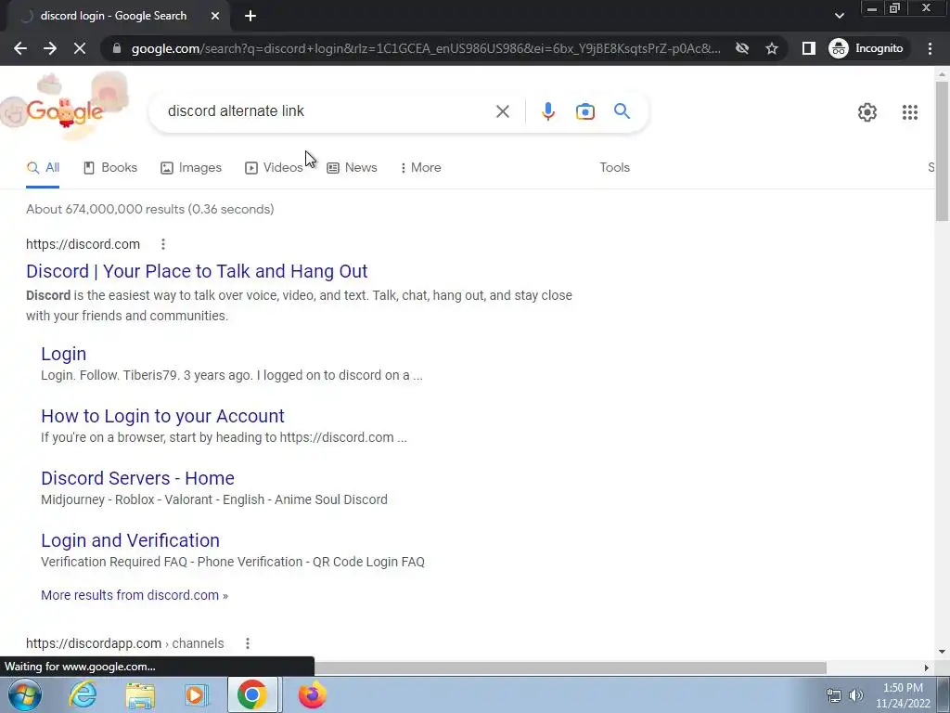Click the site lock icon in address bar
The height and width of the screenshot is (713, 950).
[x=117, y=48]
